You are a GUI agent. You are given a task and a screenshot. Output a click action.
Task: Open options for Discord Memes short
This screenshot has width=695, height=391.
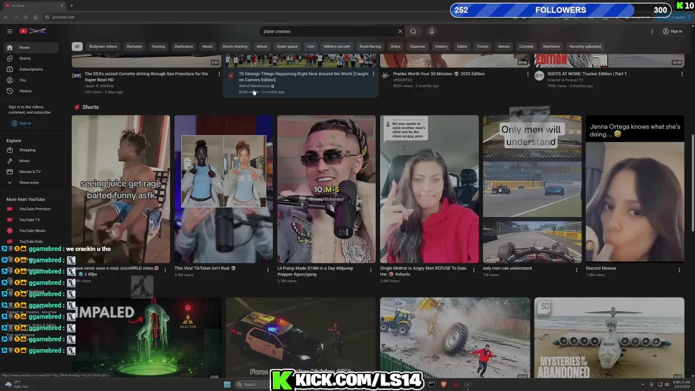click(x=679, y=270)
